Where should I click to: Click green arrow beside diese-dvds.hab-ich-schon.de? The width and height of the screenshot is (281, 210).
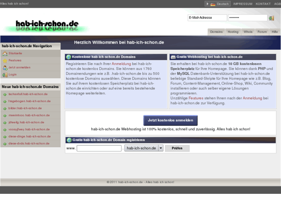click(x=5, y=144)
